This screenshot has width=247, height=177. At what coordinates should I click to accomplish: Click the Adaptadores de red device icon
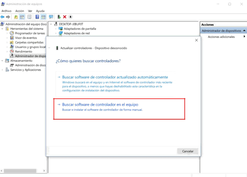point(60,33)
